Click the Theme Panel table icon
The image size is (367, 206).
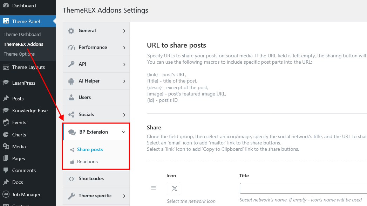(6, 21)
